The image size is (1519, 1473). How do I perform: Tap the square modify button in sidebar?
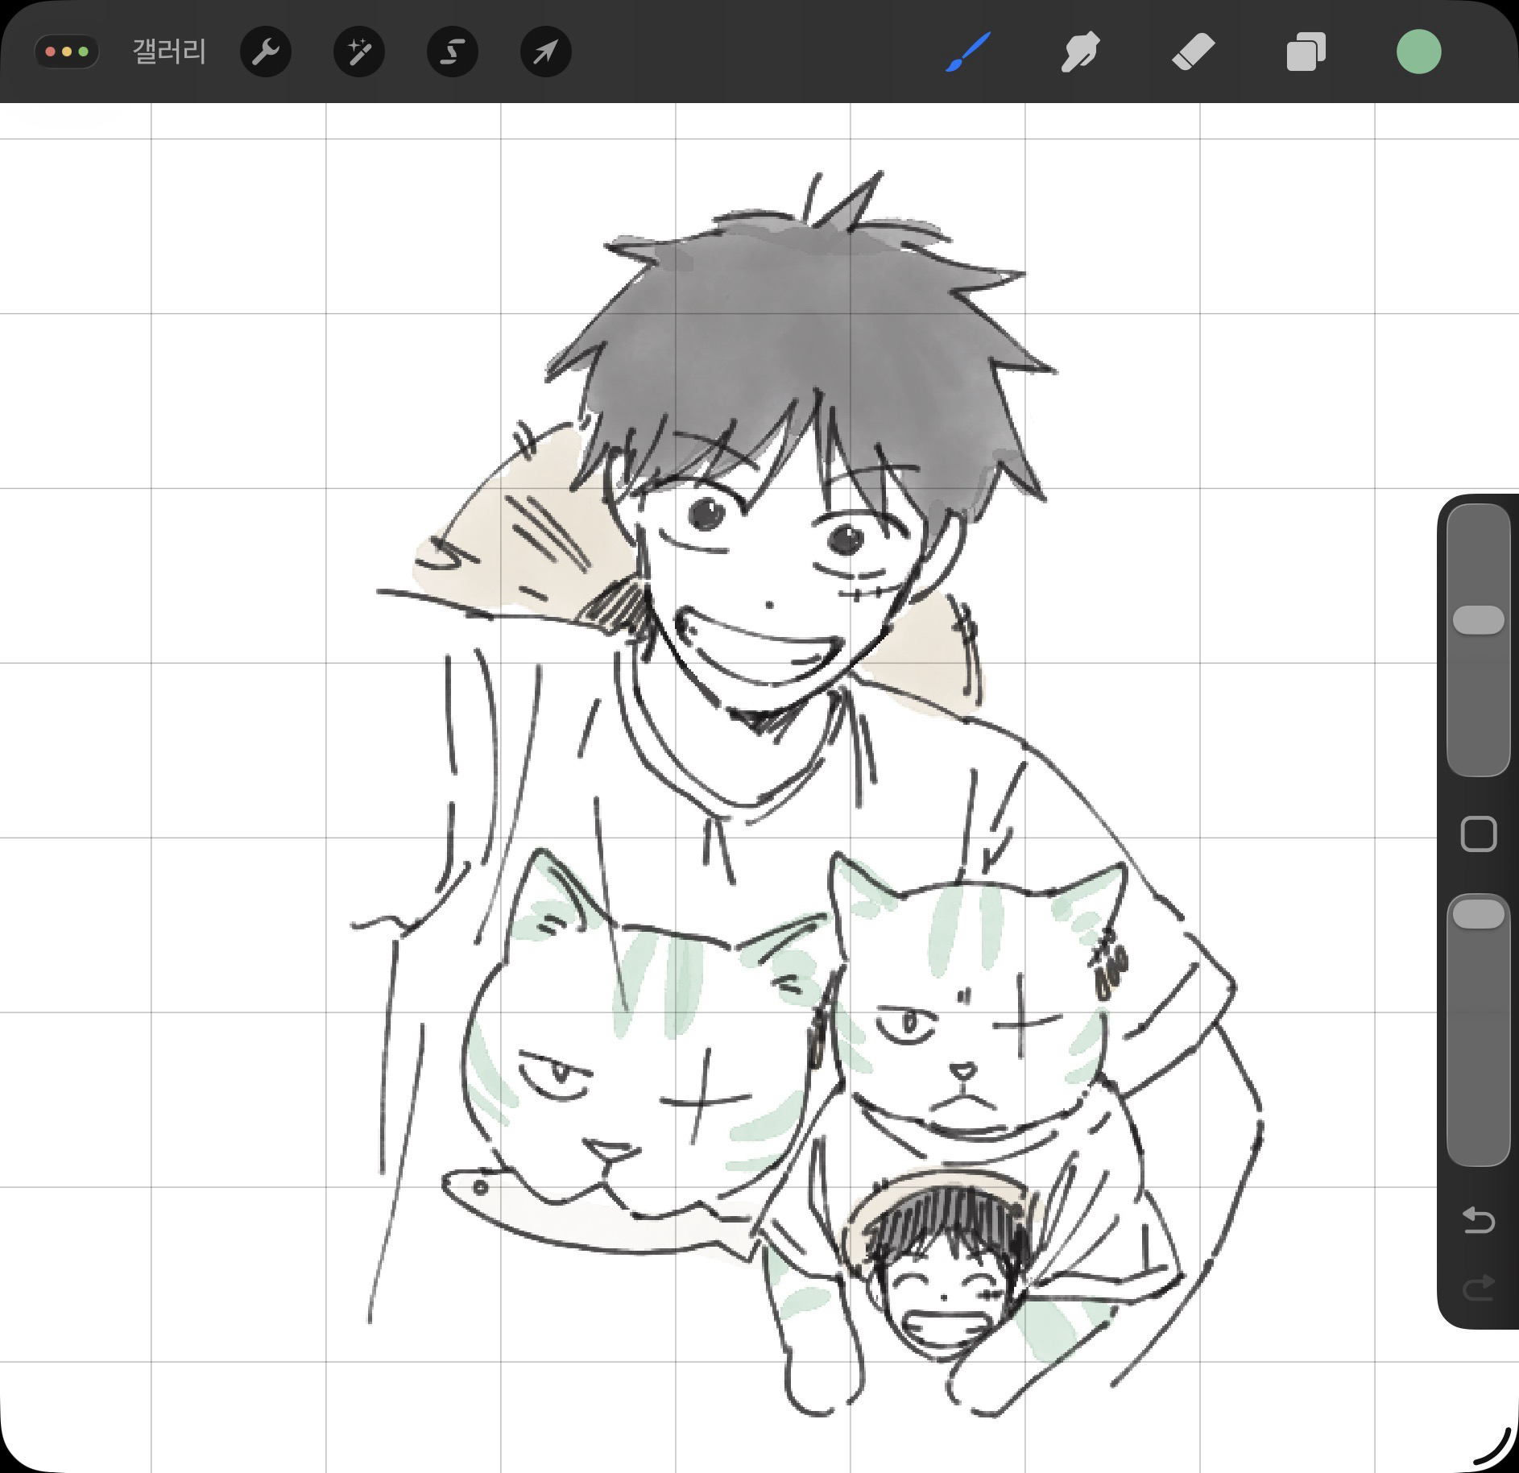coord(1478,834)
